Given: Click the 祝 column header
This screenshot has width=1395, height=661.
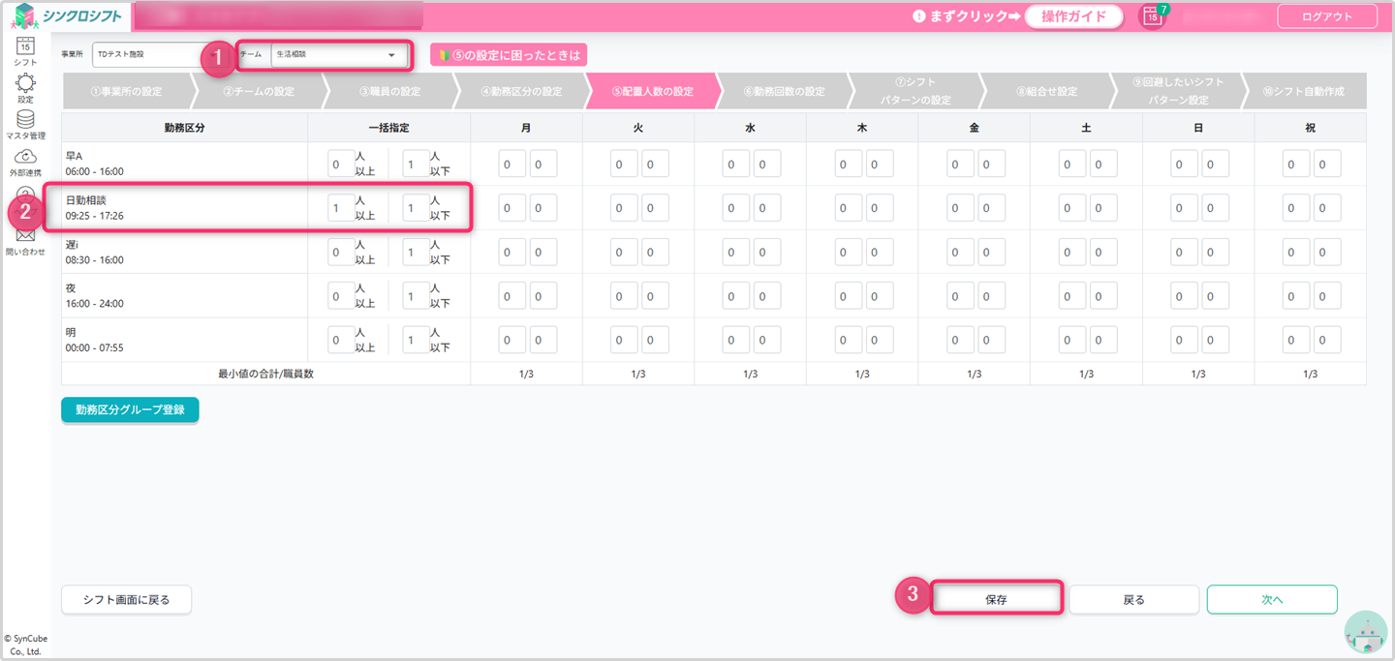Looking at the screenshot, I should tap(1310, 127).
